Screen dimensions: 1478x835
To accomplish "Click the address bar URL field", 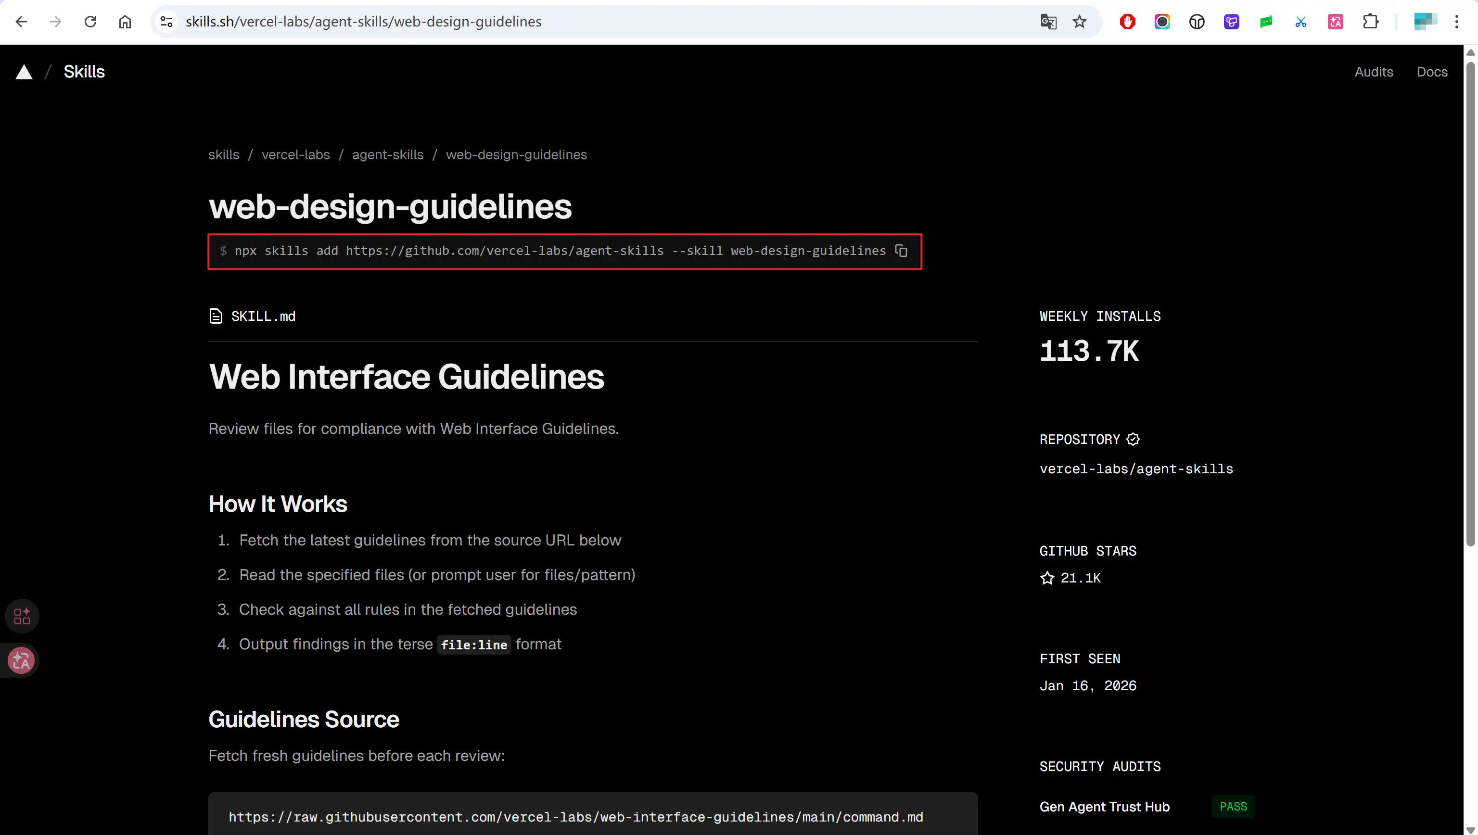I will (x=574, y=22).
